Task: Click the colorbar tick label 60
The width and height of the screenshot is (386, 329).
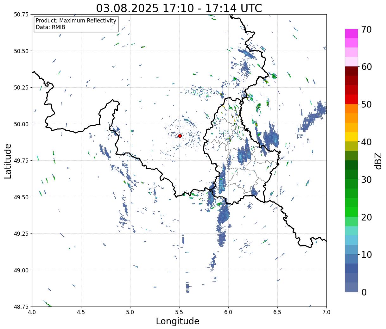Action: coord(366,67)
